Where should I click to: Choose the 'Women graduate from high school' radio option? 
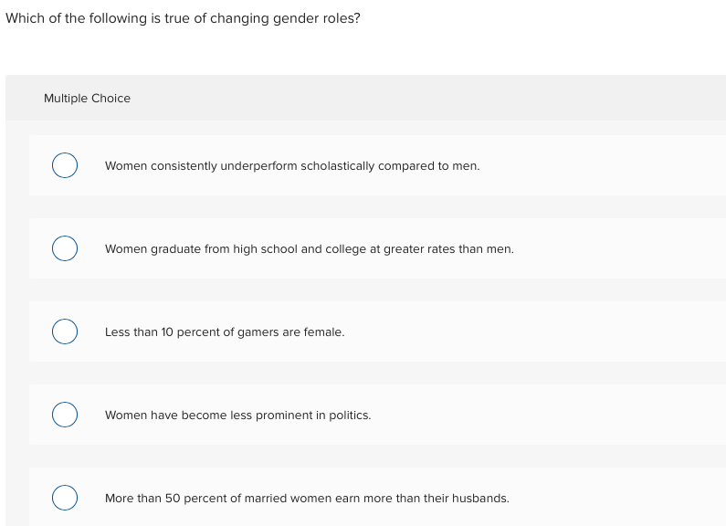coord(64,248)
